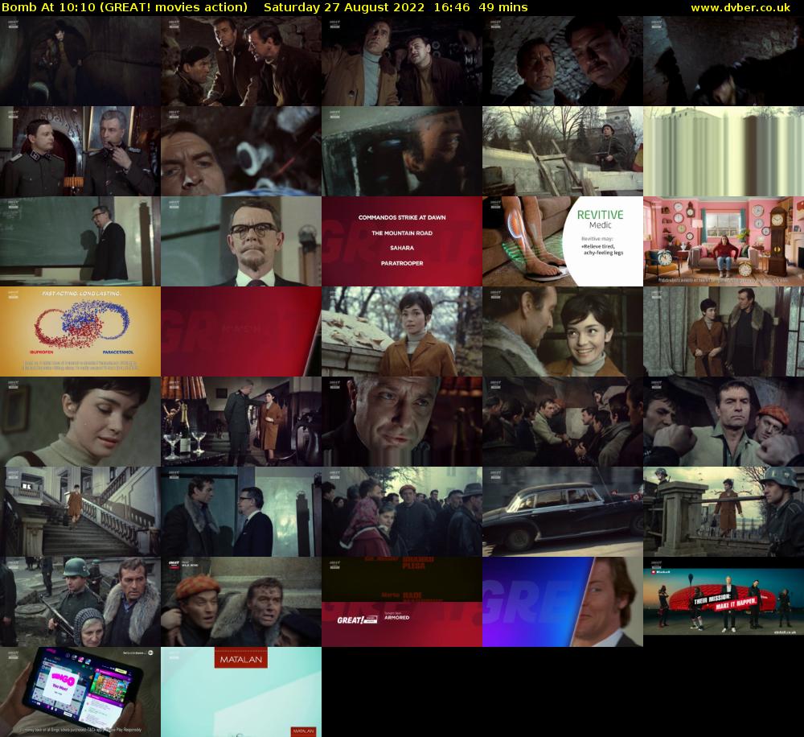Select thumbnail of soldier beside wooden ladder

[x=563, y=151]
